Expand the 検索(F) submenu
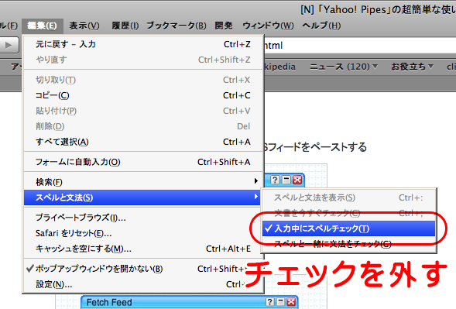 [x=143, y=182]
